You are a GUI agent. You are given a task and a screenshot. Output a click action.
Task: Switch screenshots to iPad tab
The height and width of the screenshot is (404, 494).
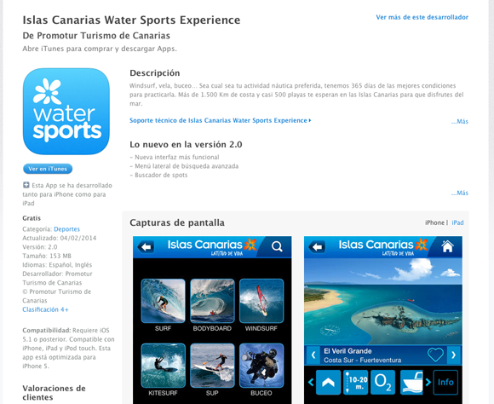point(457,222)
